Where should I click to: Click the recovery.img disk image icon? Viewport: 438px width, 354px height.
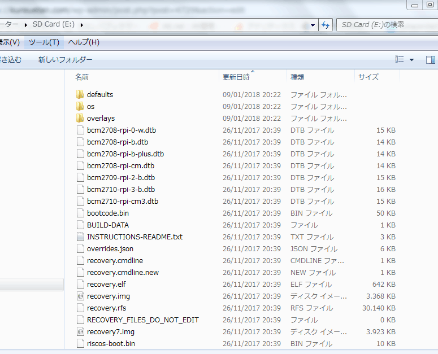click(x=80, y=296)
